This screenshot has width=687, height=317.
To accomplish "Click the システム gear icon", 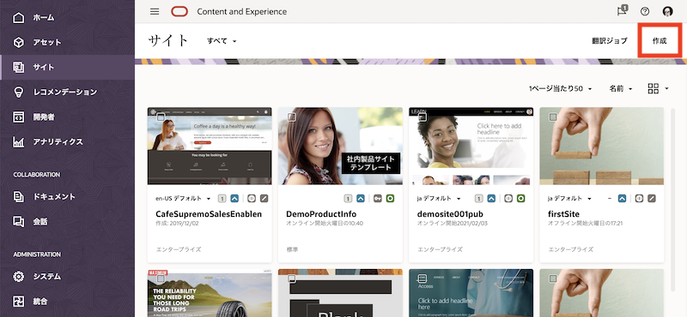I will [19, 277].
